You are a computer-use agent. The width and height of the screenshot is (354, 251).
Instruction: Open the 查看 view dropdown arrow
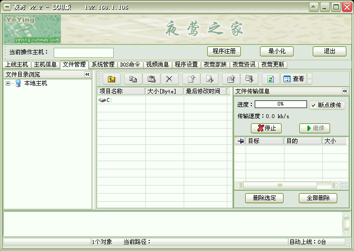coord(309,79)
